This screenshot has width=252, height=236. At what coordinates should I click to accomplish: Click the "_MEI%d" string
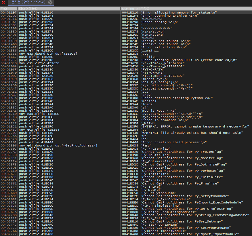click(148, 123)
